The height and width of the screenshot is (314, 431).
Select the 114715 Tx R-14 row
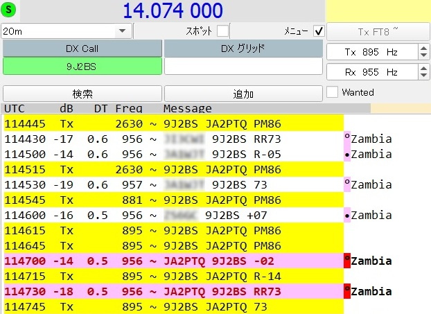[174, 276]
